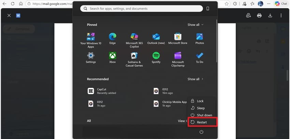Viewport: 290px width, 139px height.
Task: Click the Start menu vertical scrollbar
Action: 217,41
